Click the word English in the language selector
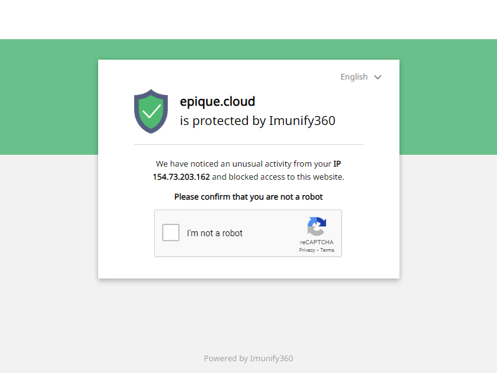The width and height of the screenshot is (497, 373). pyautogui.click(x=353, y=76)
